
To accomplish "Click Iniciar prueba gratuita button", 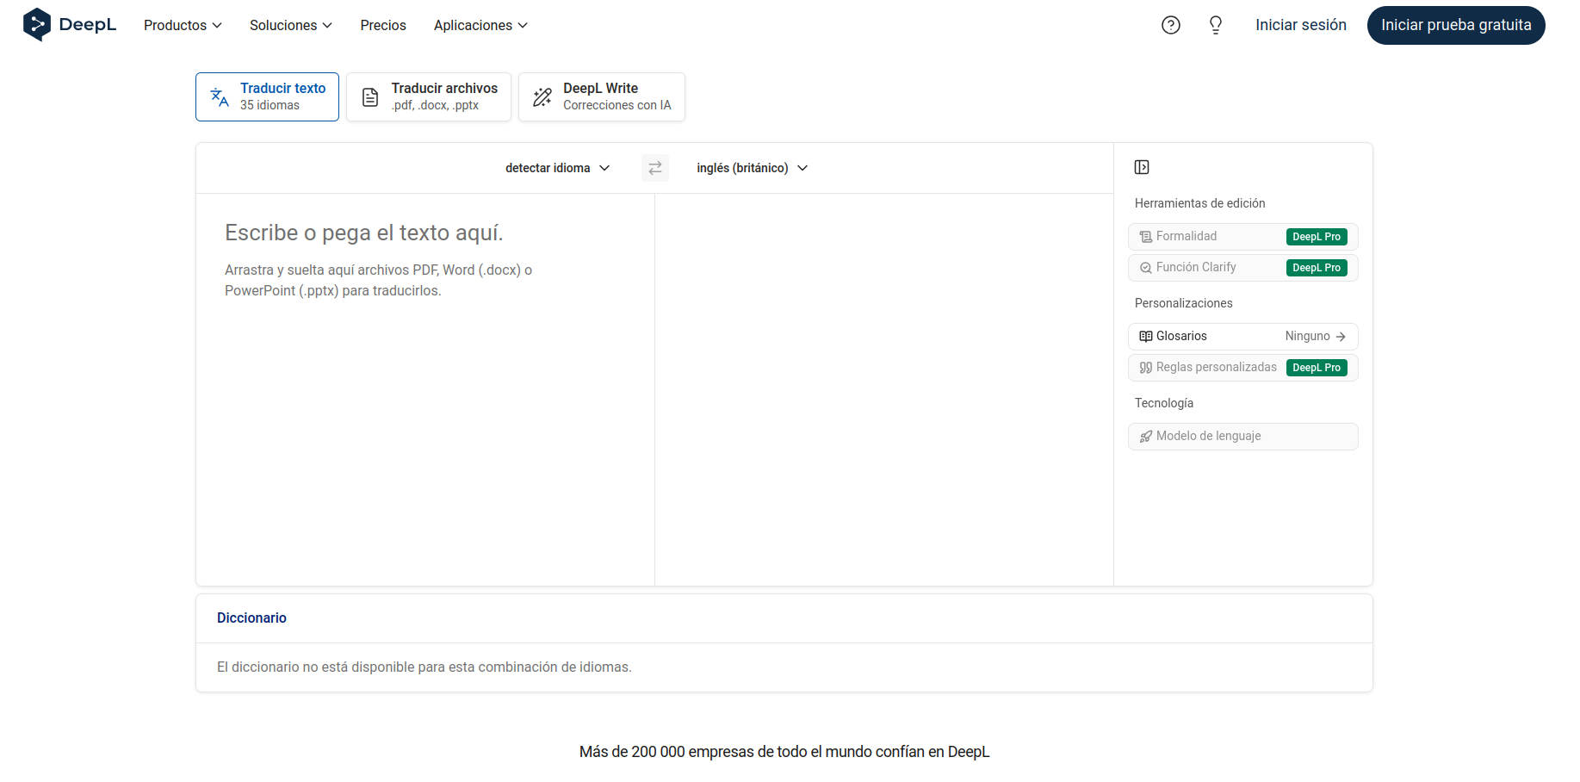I will point(1455,25).
